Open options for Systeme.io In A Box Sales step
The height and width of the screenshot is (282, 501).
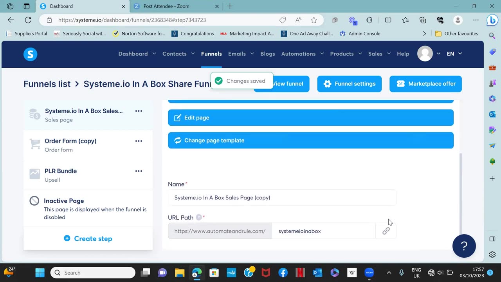pyautogui.click(x=139, y=111)
